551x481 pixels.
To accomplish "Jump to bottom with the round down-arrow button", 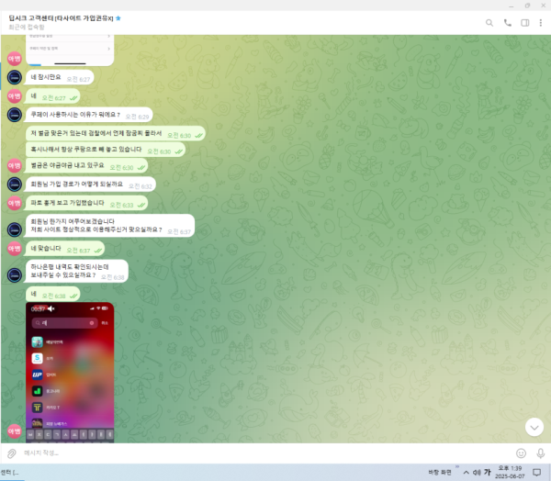I will coord(534,427).
